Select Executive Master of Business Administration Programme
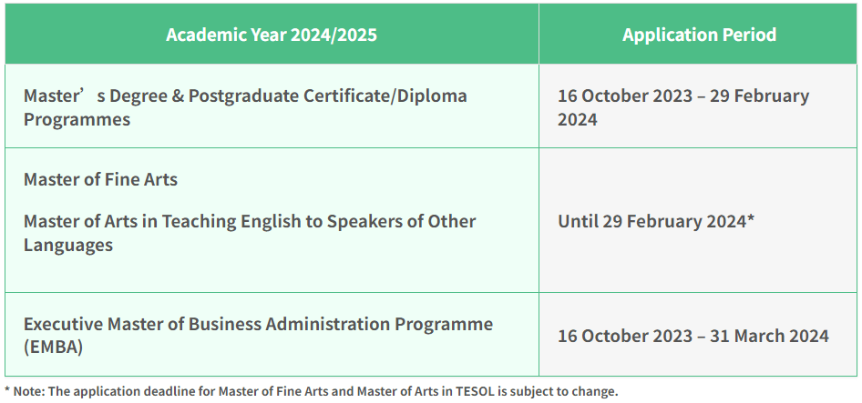 coord(259,323)
